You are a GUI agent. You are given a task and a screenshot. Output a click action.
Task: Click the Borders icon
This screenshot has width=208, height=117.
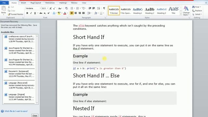[x=101, y=13]
